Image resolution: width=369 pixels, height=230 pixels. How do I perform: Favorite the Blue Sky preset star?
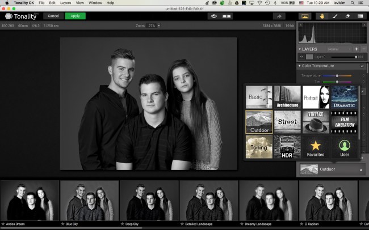[62, 224]
